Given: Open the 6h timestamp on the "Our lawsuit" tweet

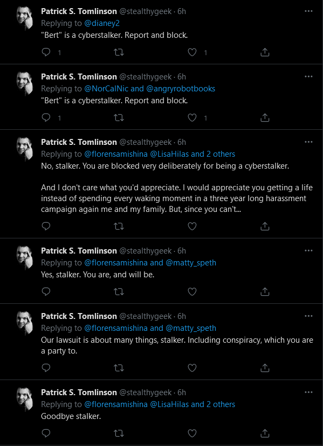Looking at the screenshot, I should [182, 316].
